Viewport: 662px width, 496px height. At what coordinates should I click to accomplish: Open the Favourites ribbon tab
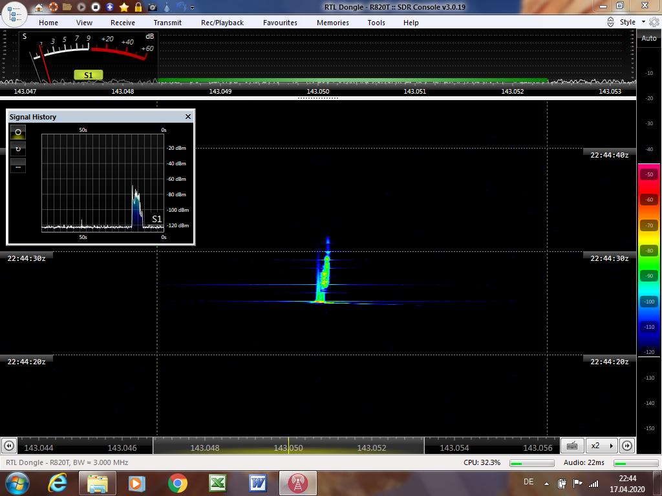coord(280,23)
